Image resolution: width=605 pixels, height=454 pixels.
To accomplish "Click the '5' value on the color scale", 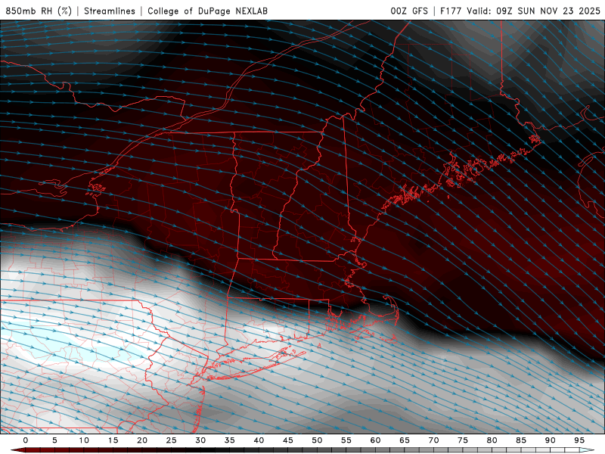I will [54, 440].
